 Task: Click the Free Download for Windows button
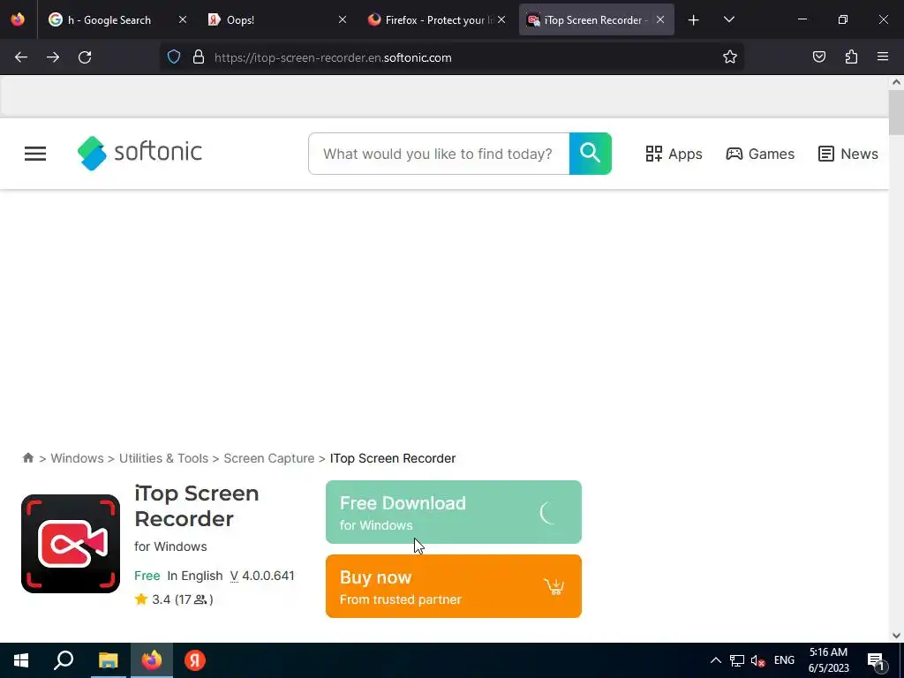[x=454, y=512]
